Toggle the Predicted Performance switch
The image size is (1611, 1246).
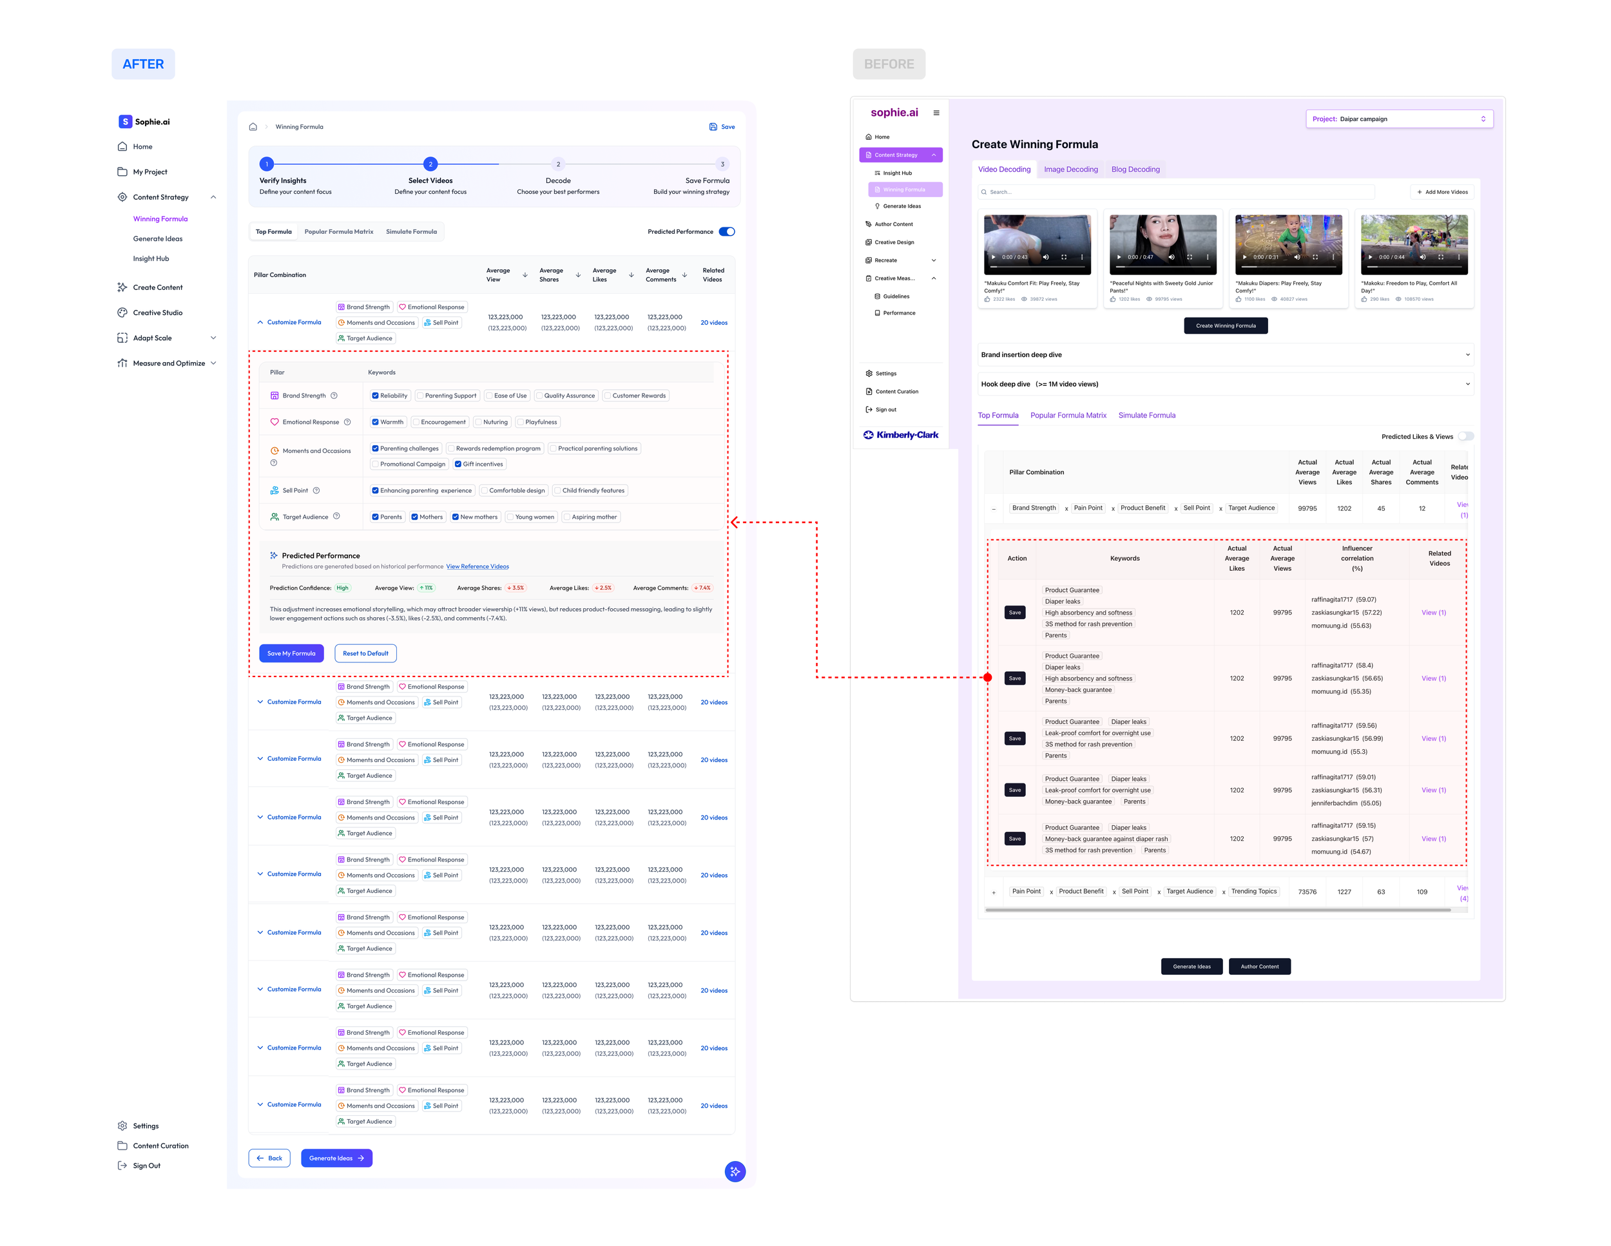(727, 231)
